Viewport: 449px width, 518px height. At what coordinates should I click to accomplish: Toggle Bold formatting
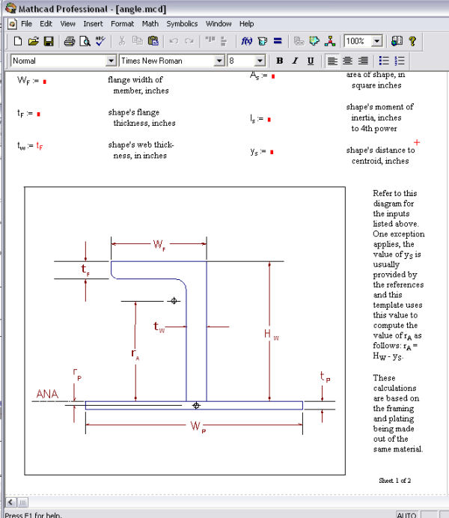[279, 61]
